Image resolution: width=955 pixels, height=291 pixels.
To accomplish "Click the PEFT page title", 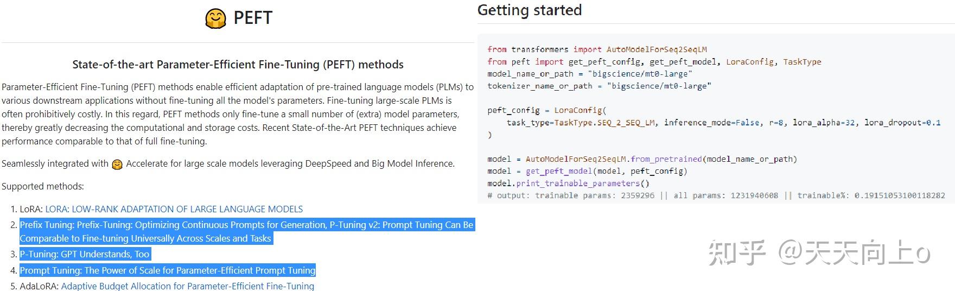I will (252, 18).
